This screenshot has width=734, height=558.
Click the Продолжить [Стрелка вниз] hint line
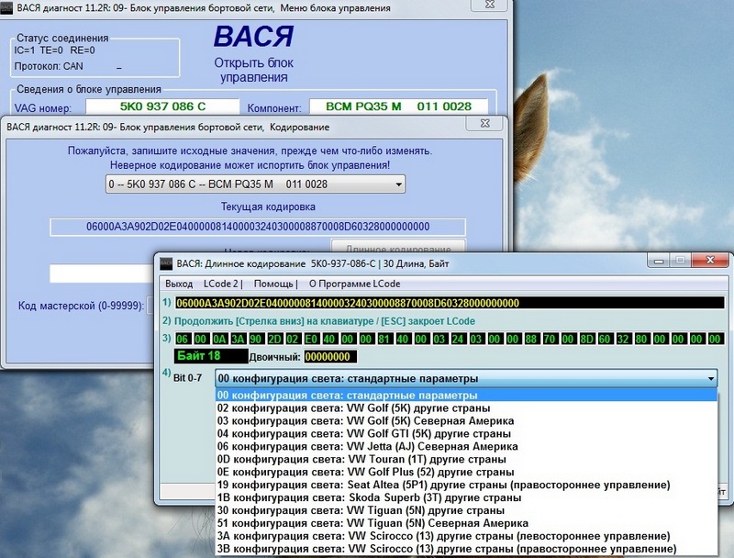pos(325,321)
